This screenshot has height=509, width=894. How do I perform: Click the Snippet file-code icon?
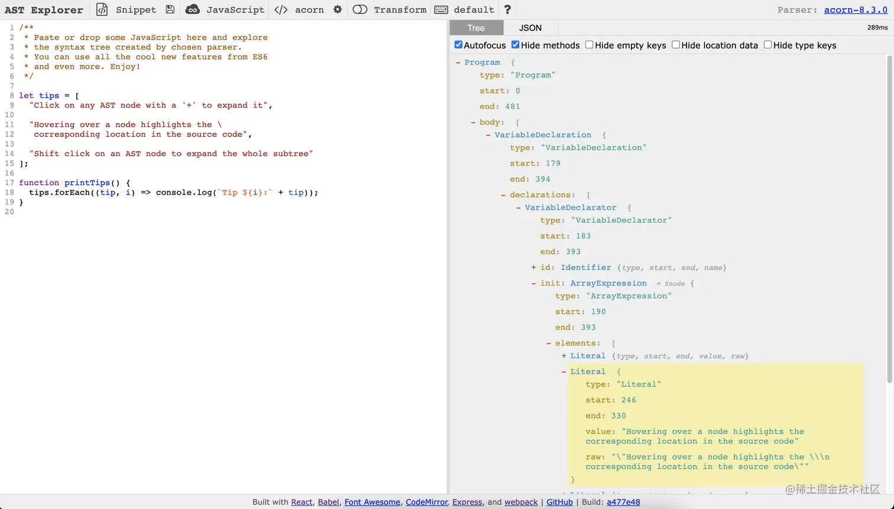click(x=102, y=9)
